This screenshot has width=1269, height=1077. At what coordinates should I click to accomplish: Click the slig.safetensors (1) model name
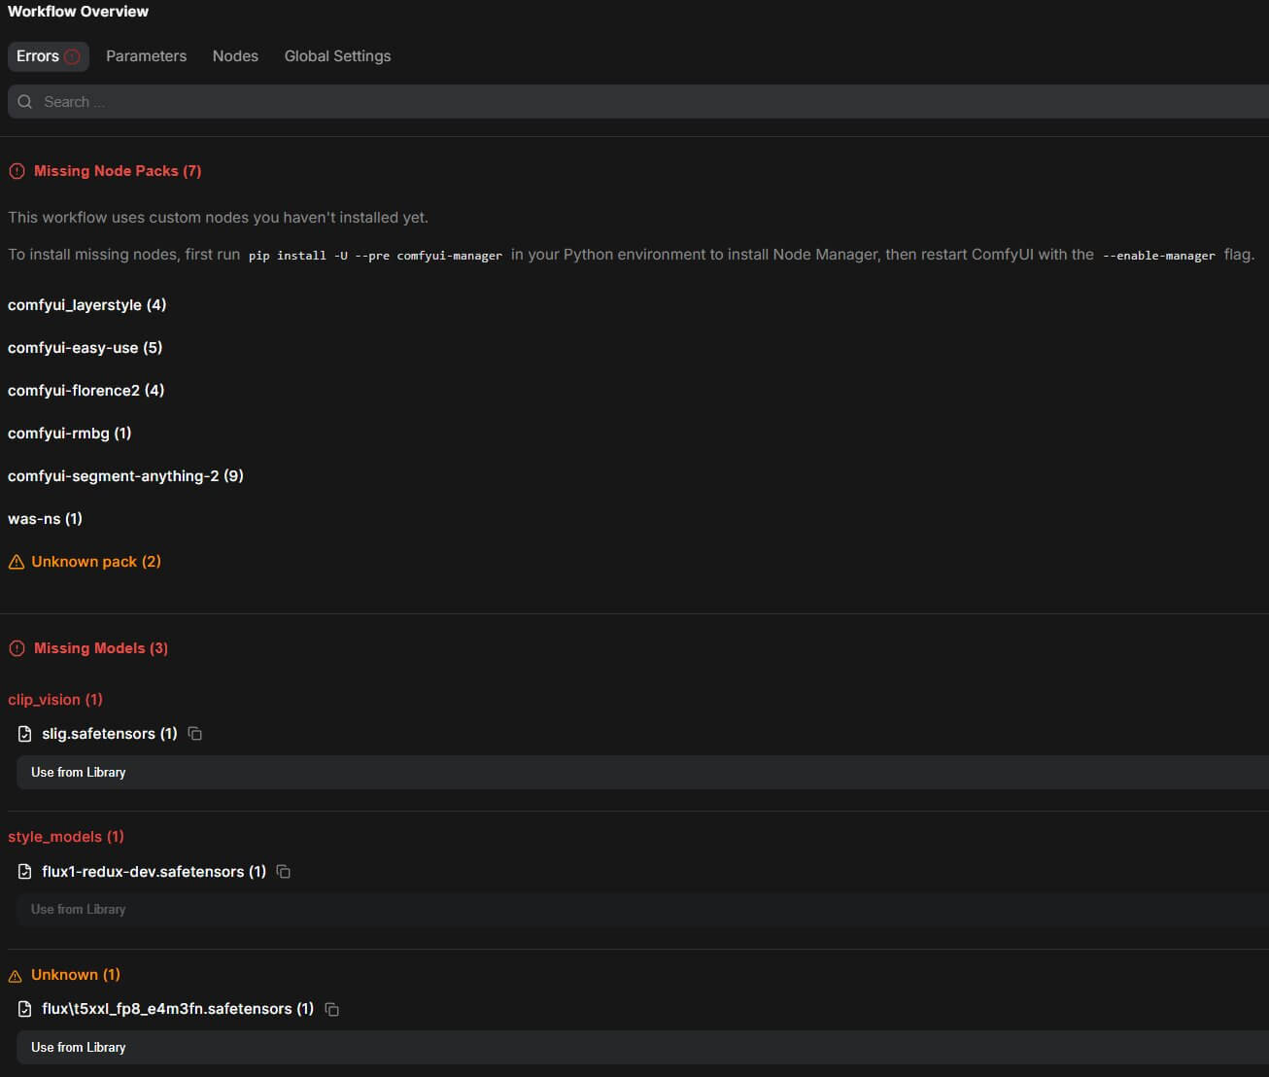point(110,734)
